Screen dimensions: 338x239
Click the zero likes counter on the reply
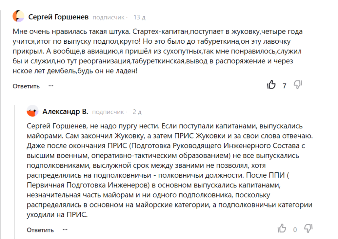tap(294, 229)
